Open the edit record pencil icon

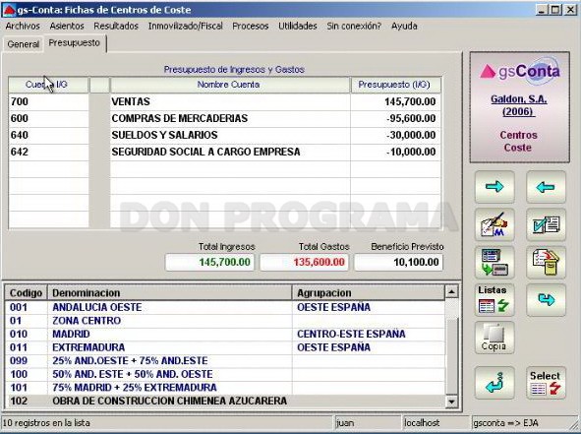(x=494, y=224)
